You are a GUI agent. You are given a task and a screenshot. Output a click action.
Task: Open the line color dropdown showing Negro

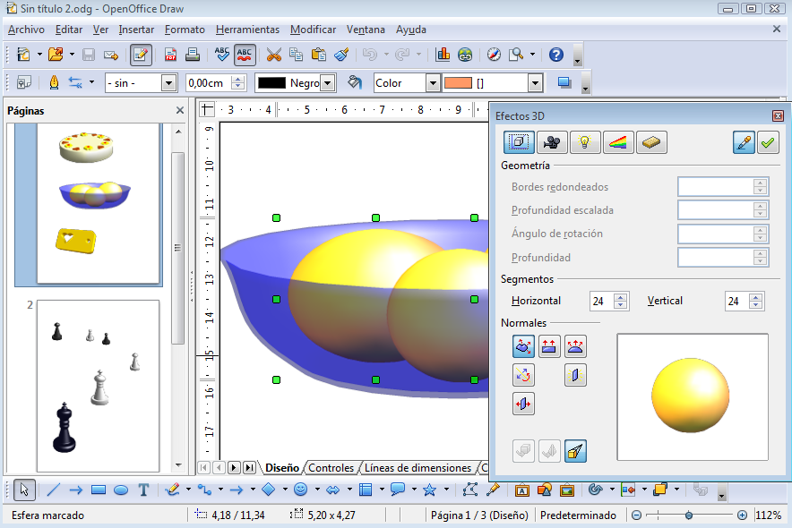[328, 83]
